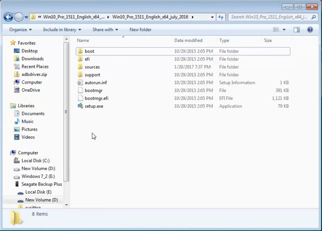This screenshot has height=231, width=322.
Task: Click Favorites in navigation pane
Action: click(x=27, y=43)
